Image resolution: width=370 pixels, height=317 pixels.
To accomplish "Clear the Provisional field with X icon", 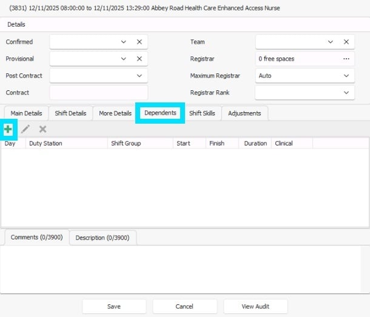I will [x=139, y=59].
